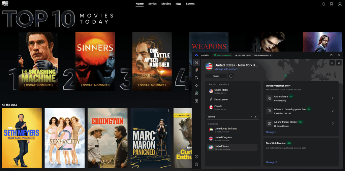Click the Auto-connected status badge
Viewport: 345px width, 171px height.
tap(222, 55)
